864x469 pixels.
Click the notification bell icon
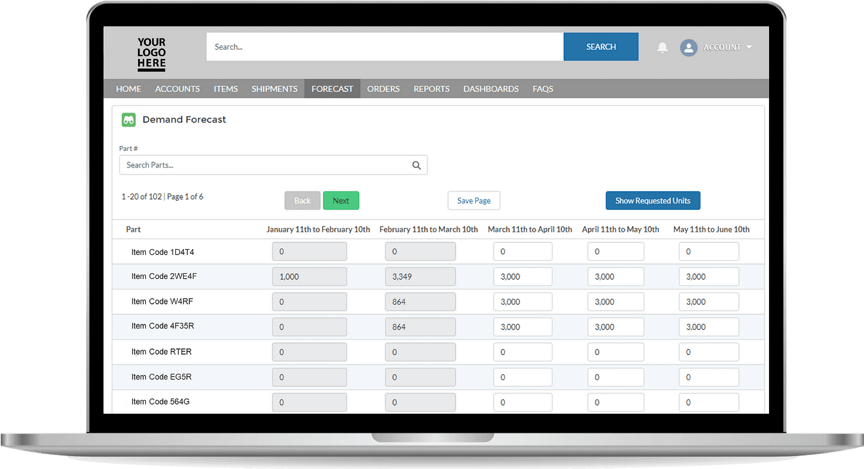(x=662, y=47)
